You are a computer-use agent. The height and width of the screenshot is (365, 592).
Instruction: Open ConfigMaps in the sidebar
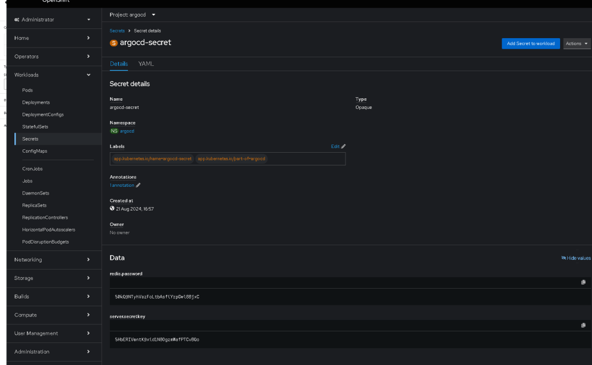pyautogui.click(x=35, y=151)
